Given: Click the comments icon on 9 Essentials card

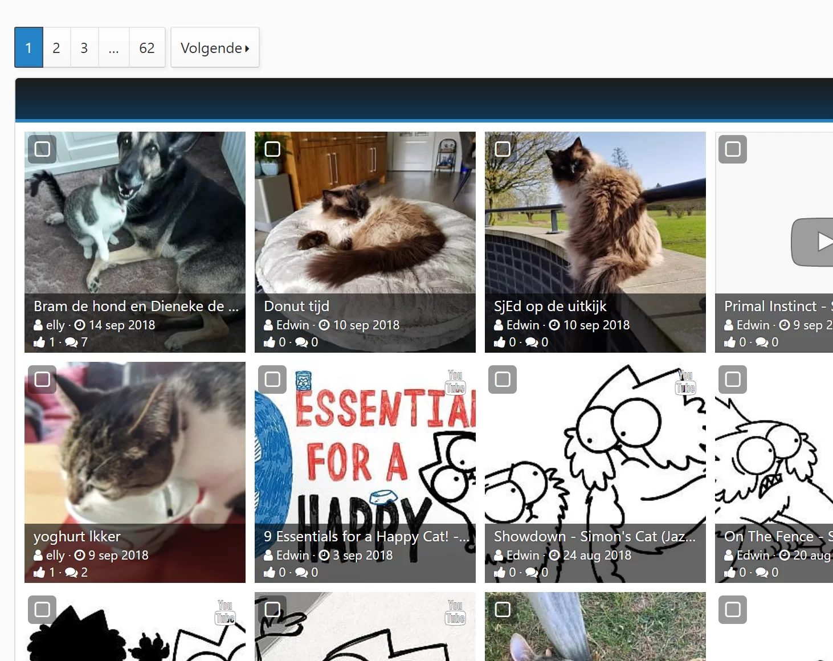Looking at the screenshot, I should (301, 572).
